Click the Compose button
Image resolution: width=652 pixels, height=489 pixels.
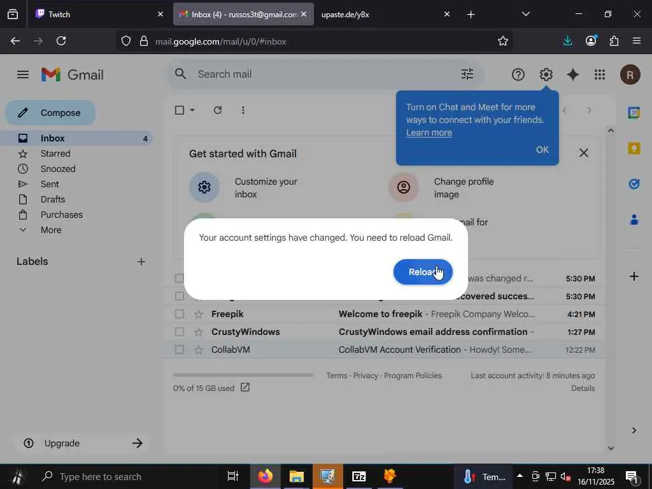(50, 113)
